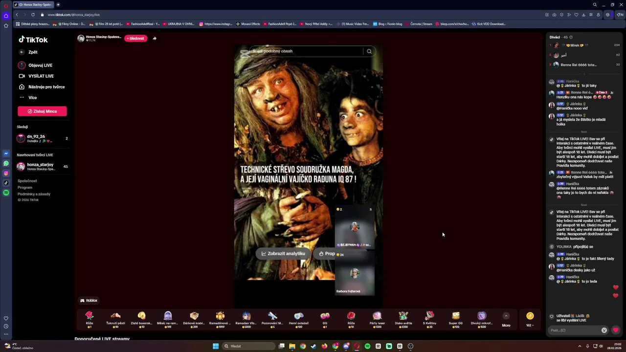Send the Dárková krabice gift

[x=194, y=320]
